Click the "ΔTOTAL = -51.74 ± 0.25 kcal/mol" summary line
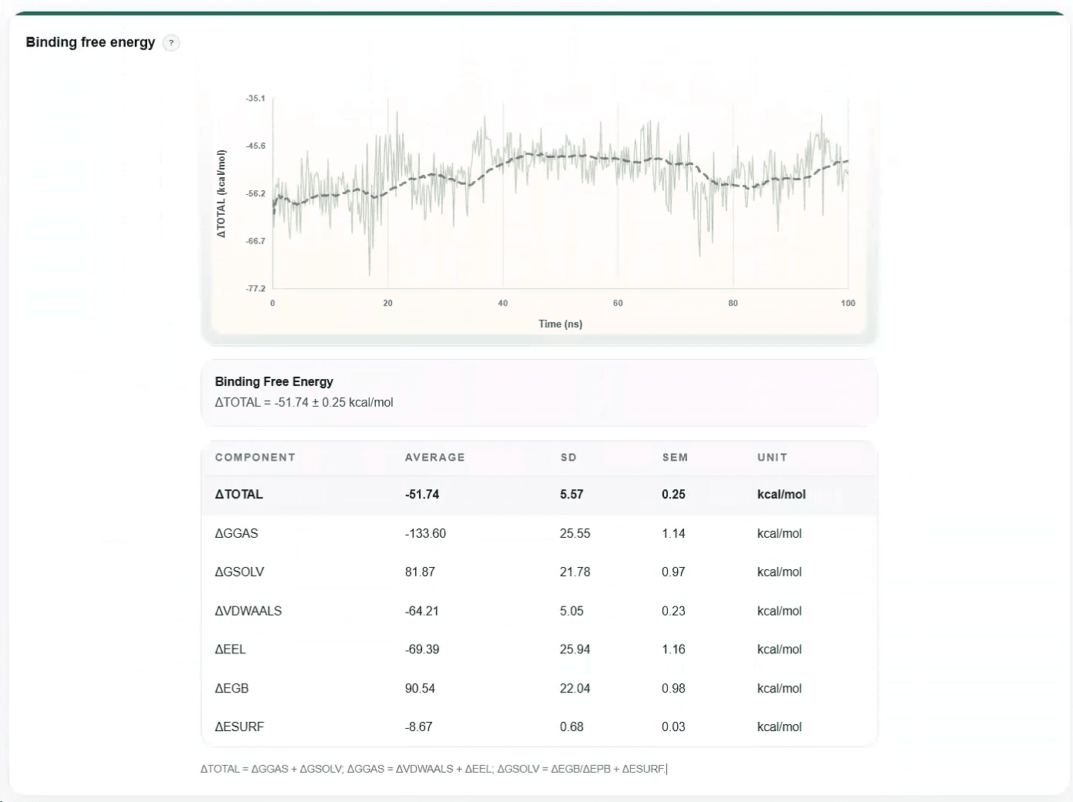The width and height of the screenshot is (1073, 802). coord(304,402)
